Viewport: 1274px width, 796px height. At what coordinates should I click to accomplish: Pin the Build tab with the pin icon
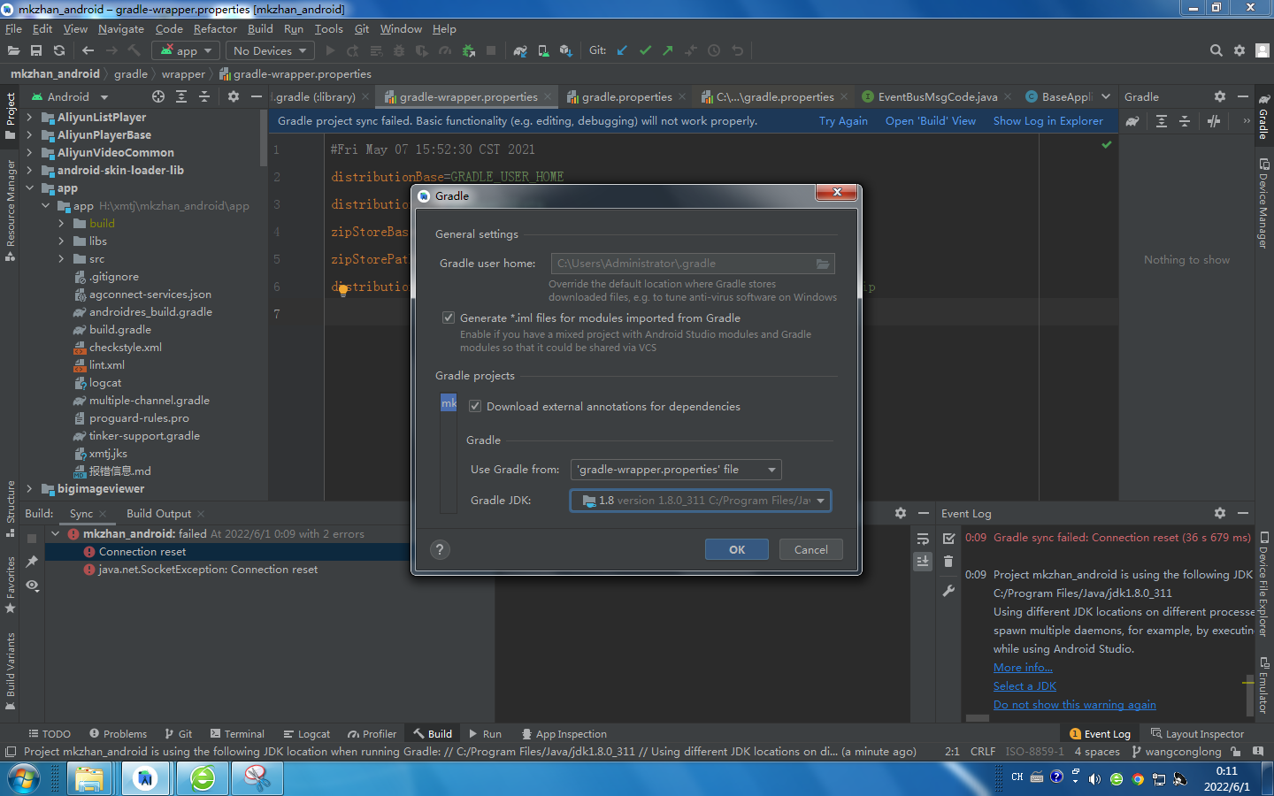(32, 561)
